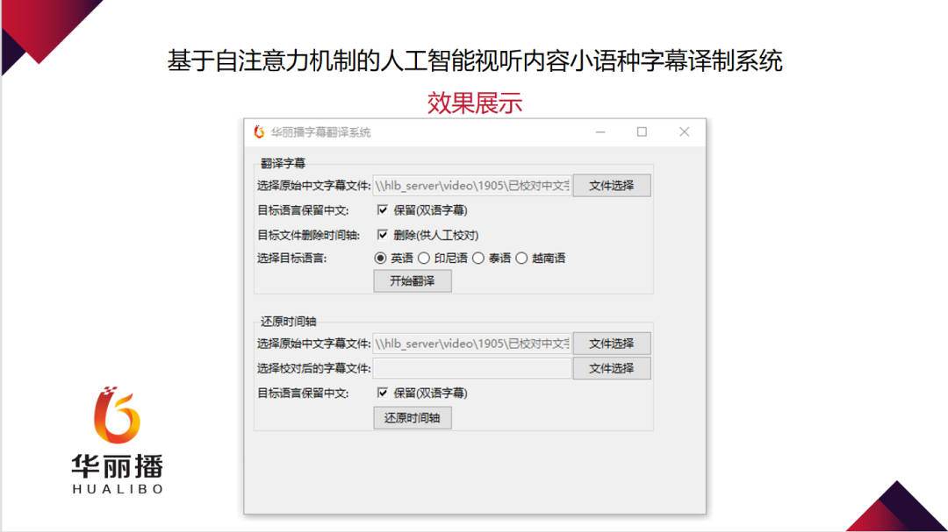Screen dimensions: 948x532
Task: Click 文件选择 next to 选择校对后的字幕文件
Action: [x=612, y=369]
